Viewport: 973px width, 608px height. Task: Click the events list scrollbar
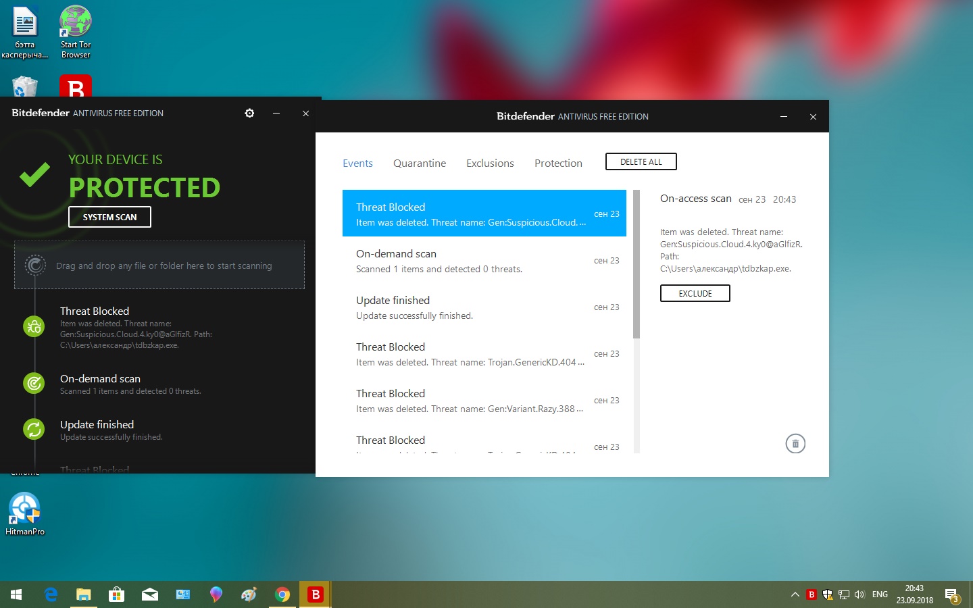click(x=636, y=264)
